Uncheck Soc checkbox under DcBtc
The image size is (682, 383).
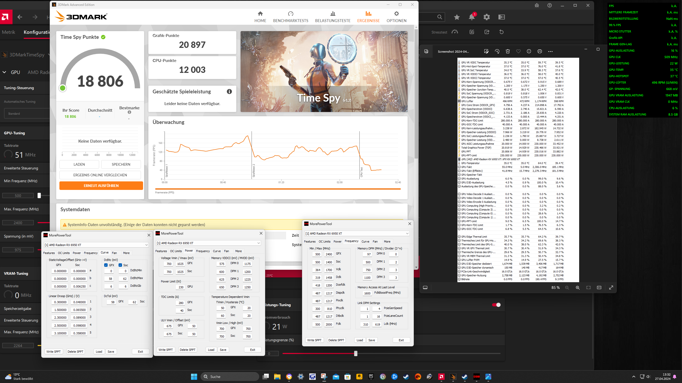point(120,265)
